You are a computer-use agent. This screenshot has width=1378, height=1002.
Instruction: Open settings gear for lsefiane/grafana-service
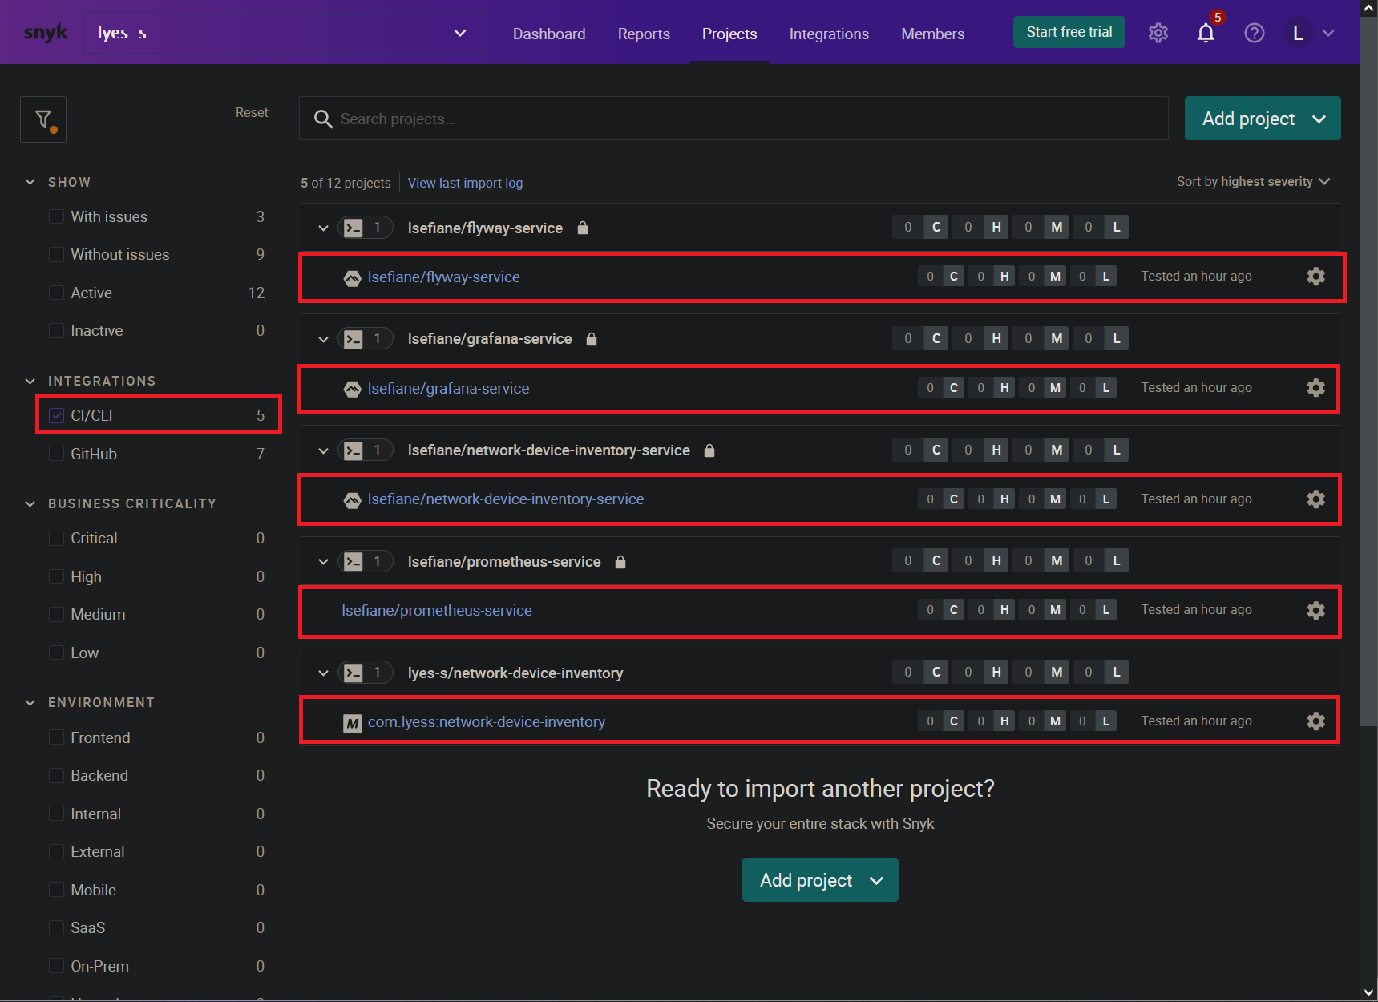tap(1315, 388)
